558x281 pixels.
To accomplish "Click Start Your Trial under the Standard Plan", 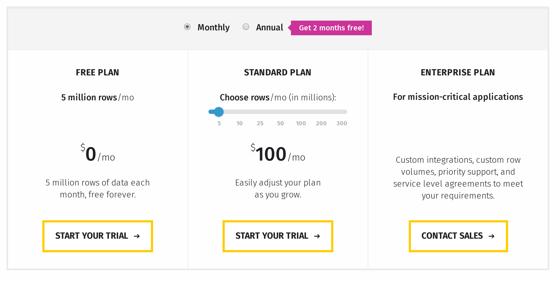I will [x=277, y=236].
